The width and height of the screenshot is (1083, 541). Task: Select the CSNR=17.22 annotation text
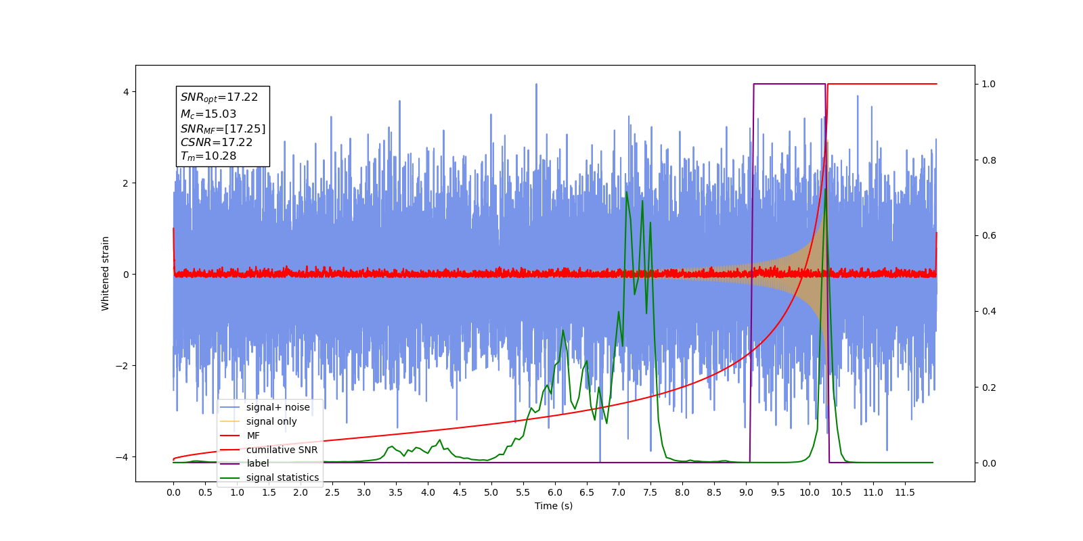(x=217, y=142)
